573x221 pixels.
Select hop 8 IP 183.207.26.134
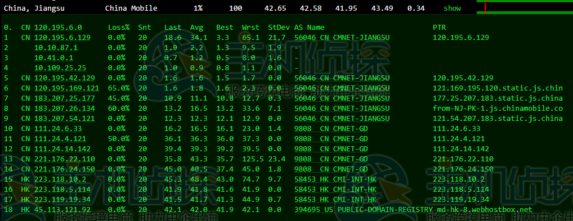pos(65,108)
